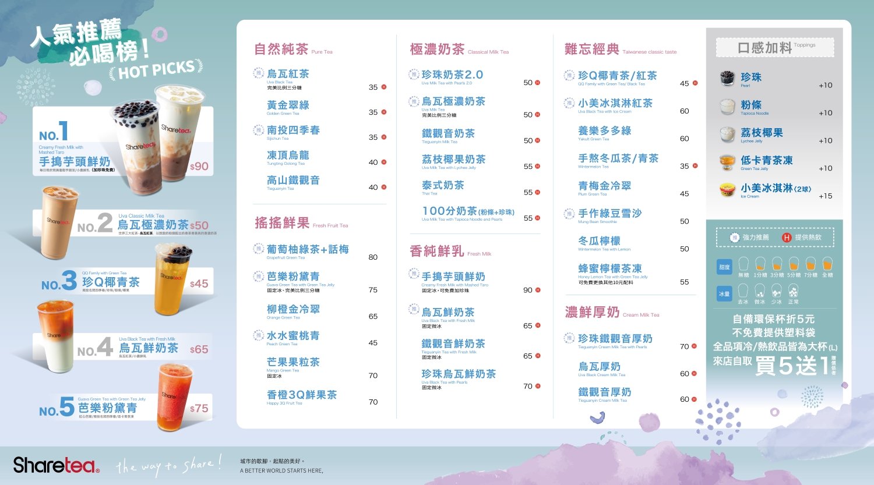Viewport: 874px width, 485px height.
Task: Click the 柳橙金冷翠 Orange Green Tea item
Action: (293, 311)
